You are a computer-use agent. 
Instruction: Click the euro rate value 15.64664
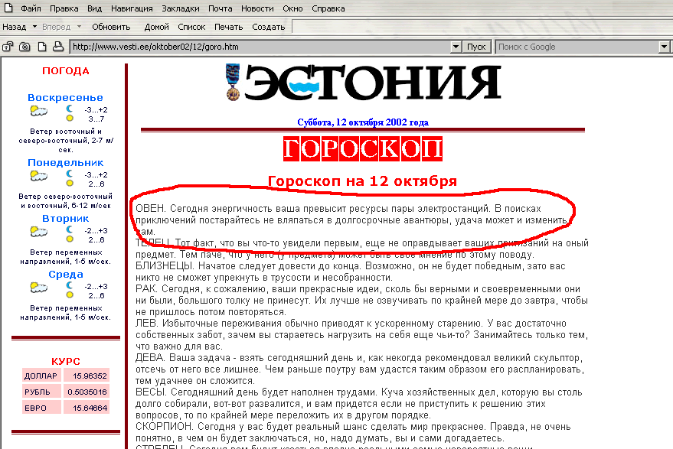pos(87,408)
